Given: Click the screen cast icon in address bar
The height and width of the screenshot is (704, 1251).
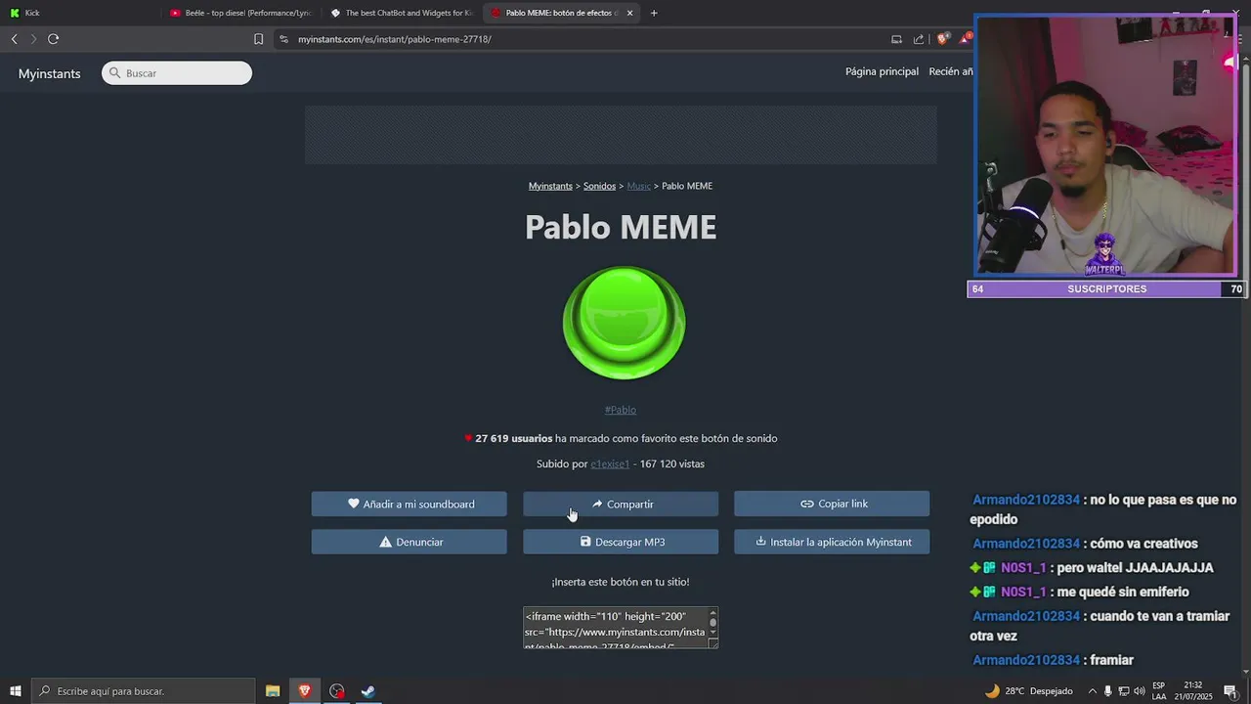Looking at the screenshot, I should coord(896,39).
